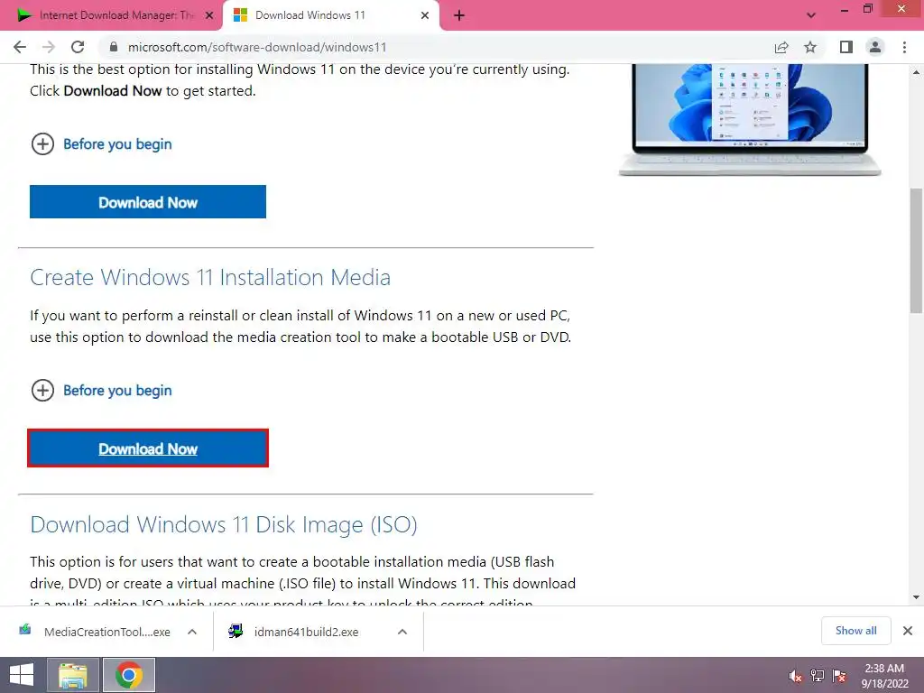Click the scrollbar up arrow
Screen dimensions: 924x693
click(x=916, y=72)
